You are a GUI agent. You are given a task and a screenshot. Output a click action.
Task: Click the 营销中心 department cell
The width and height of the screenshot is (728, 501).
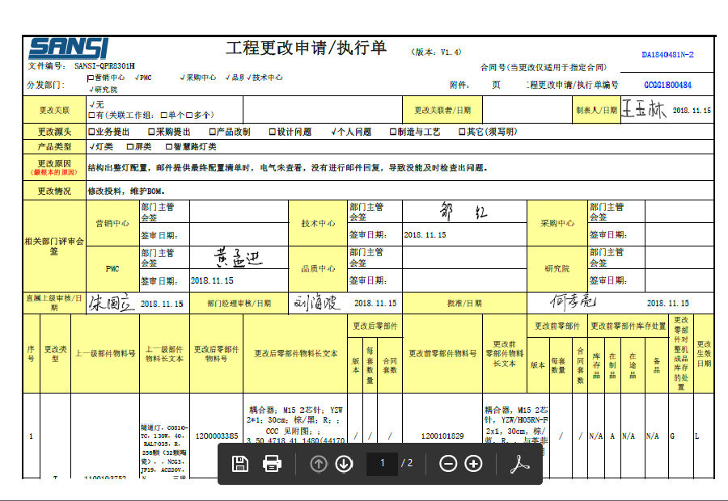click(112, 224)
